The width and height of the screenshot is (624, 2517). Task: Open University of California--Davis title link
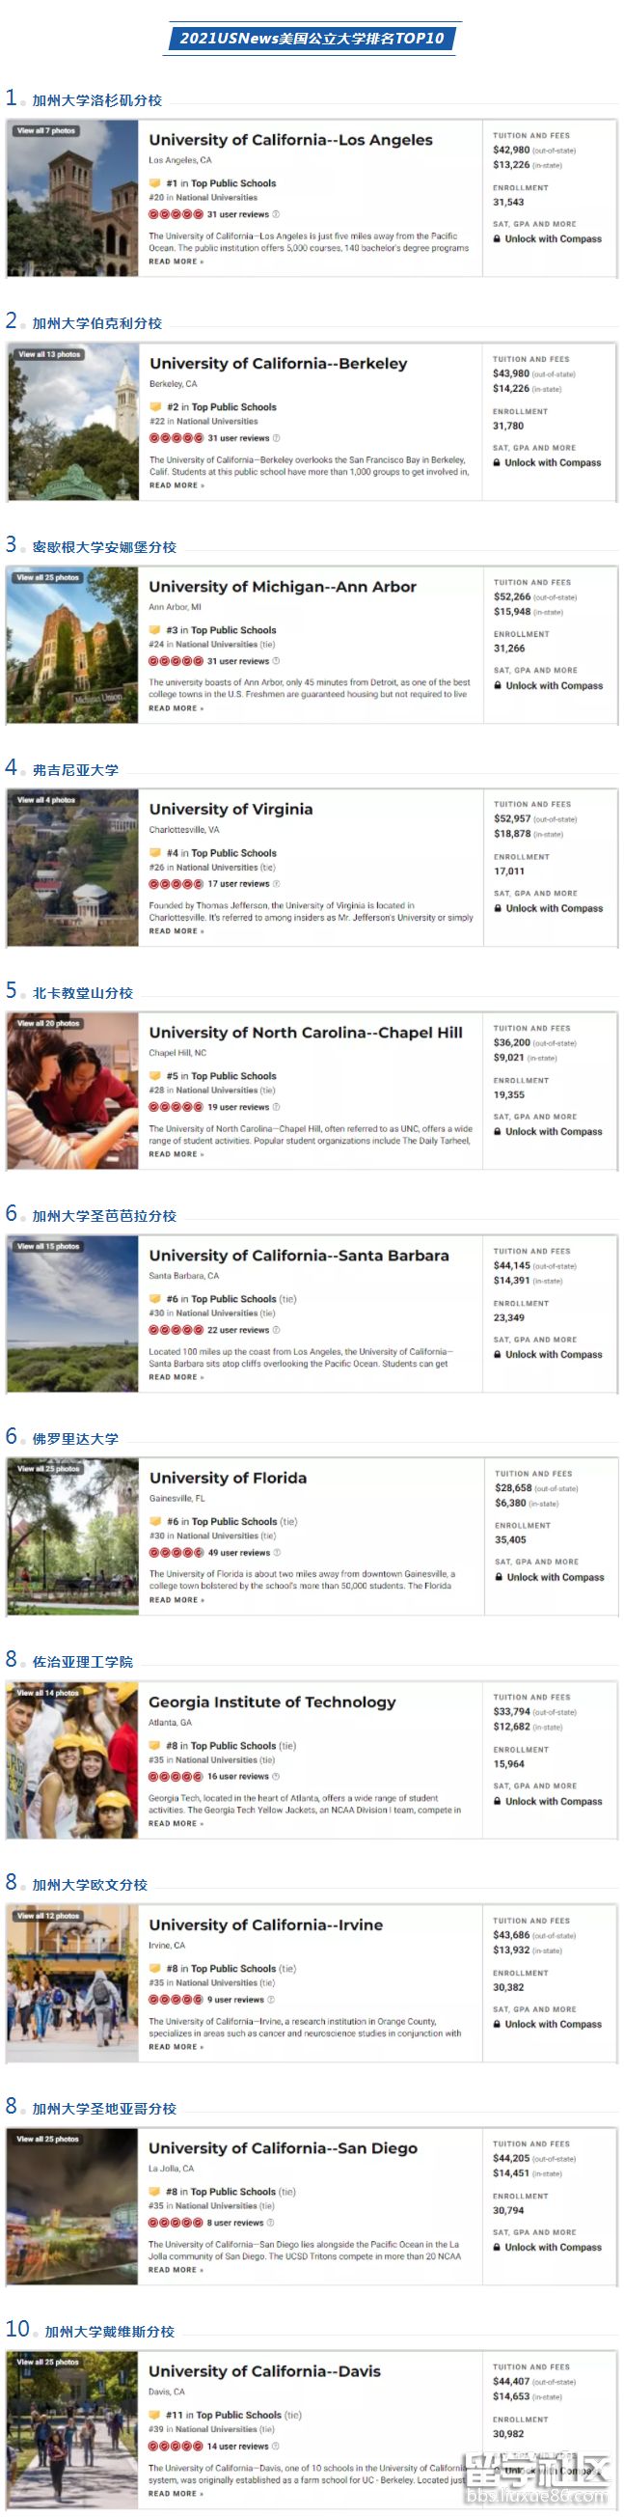pyautogui.click(x=264, y=2370)
